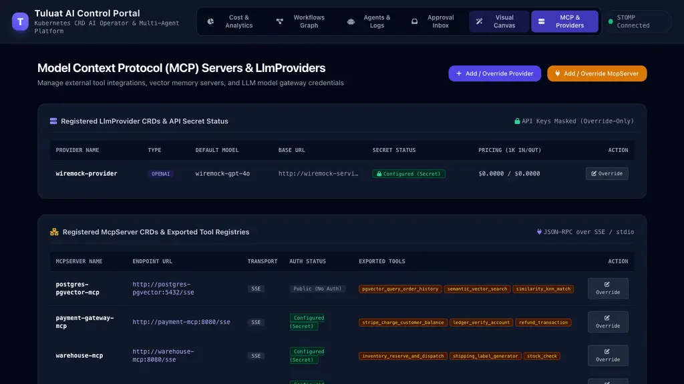Click the wiremock base URL text
Screen dimensions: 684x384
pyautogui.click(x=318, y=173)
